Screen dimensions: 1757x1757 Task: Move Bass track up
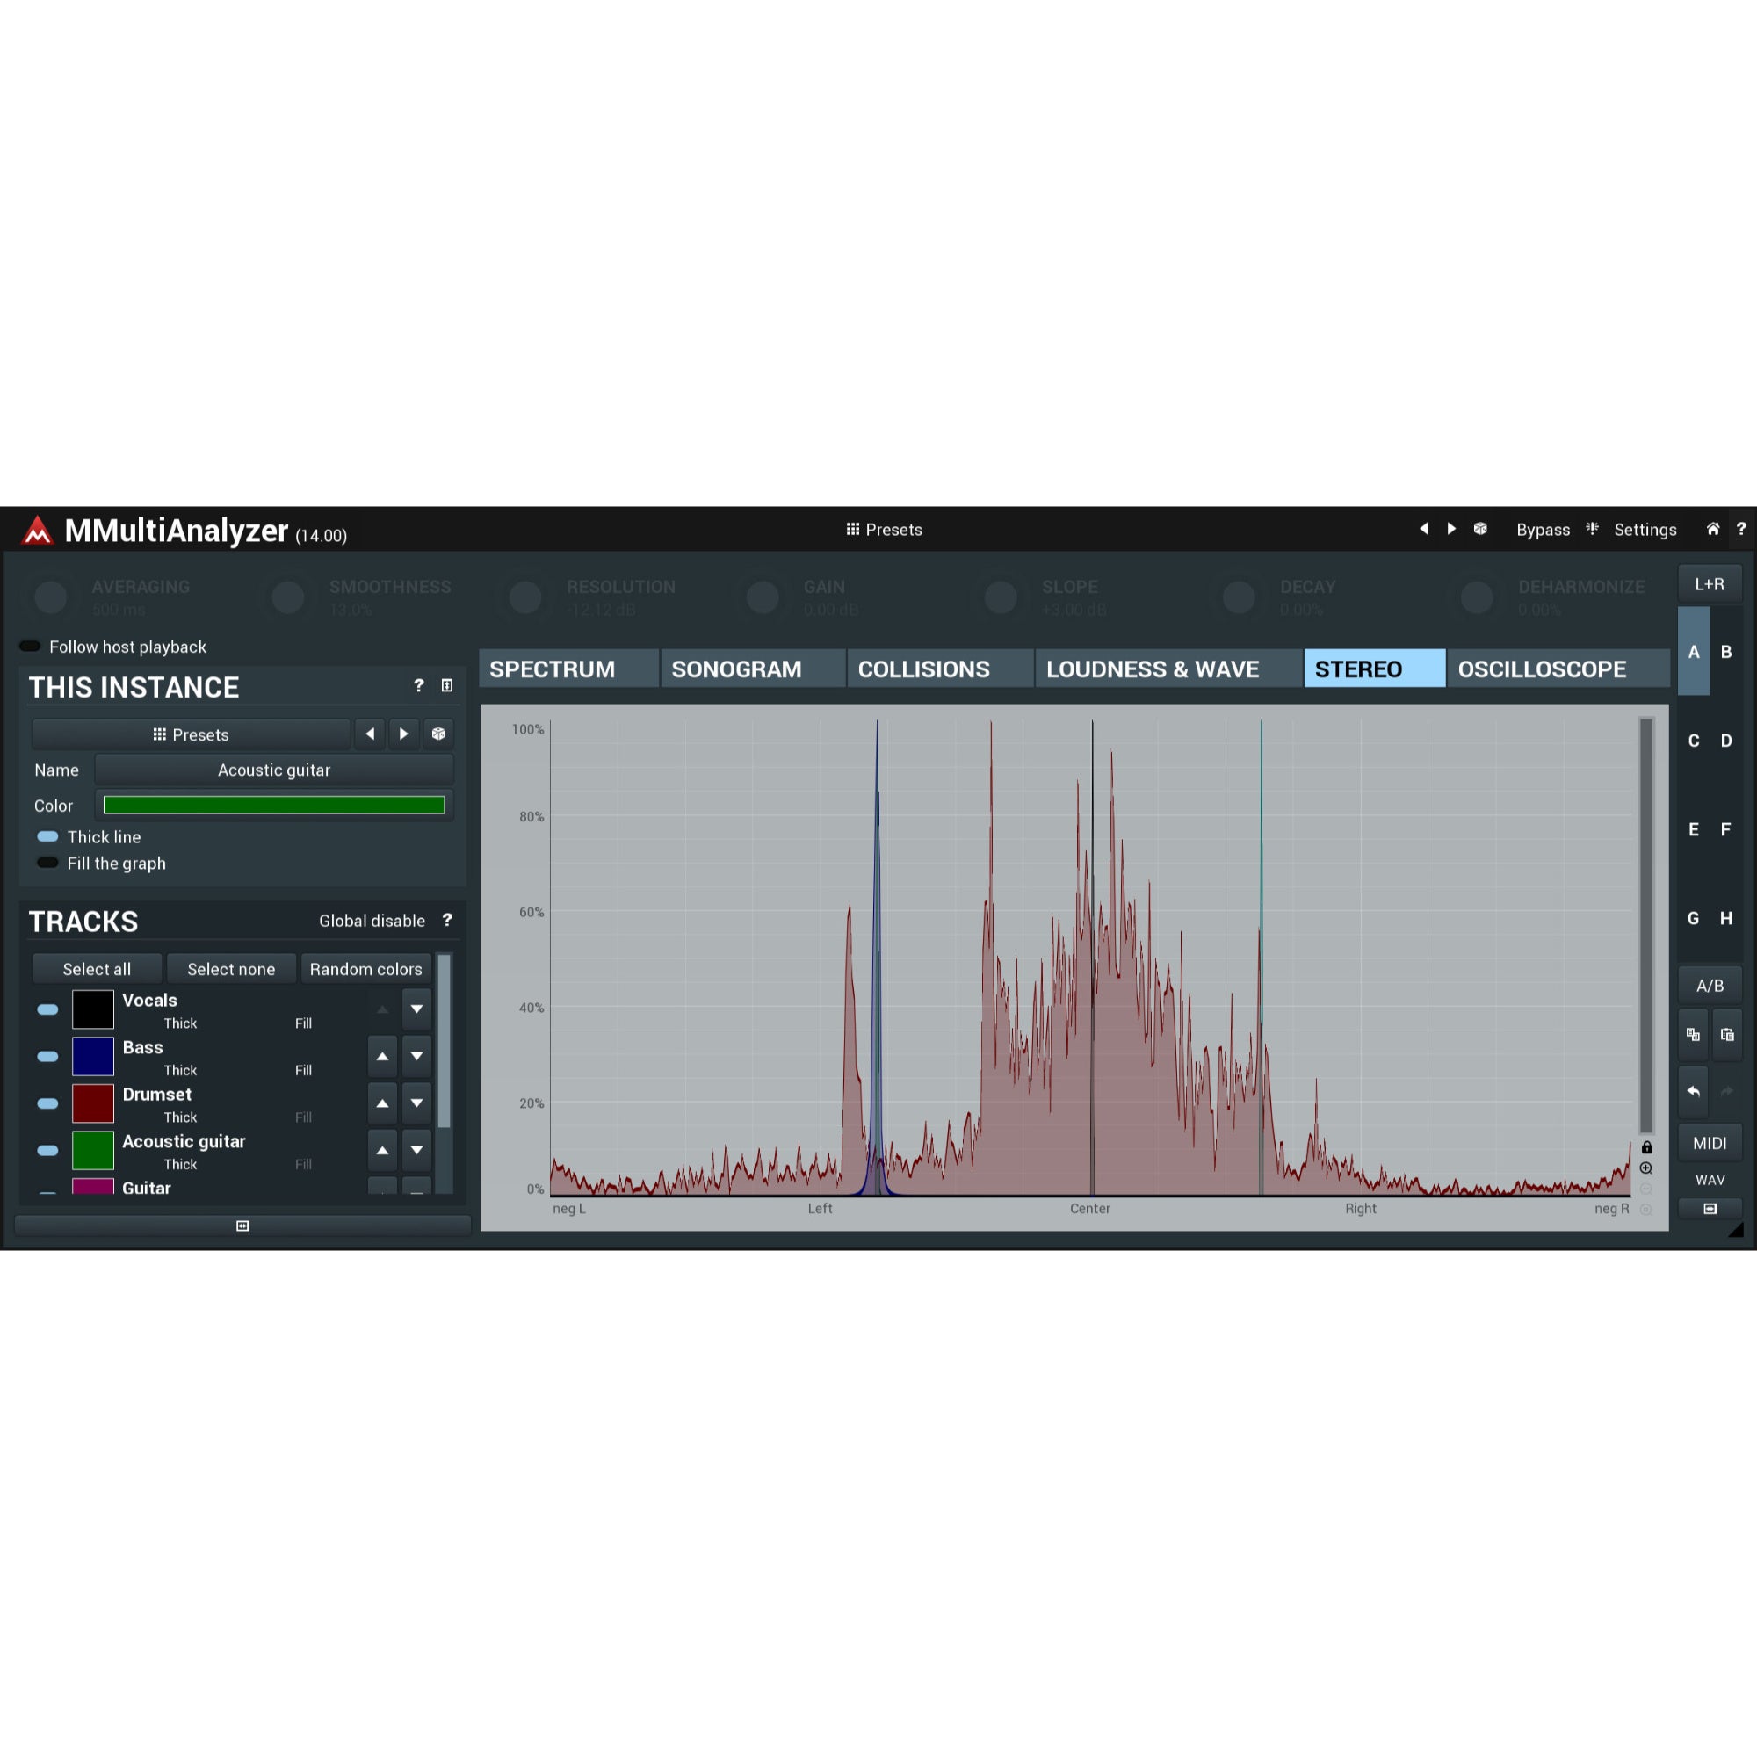(x=382, y=1056)
